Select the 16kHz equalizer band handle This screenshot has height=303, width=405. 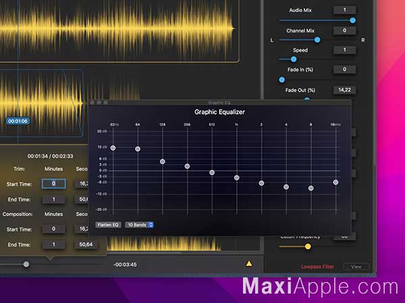point(335,182)
